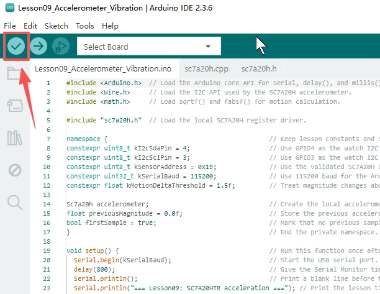
Task: Click the 'delay(800);' code line
Action: (x=94, y=270)
